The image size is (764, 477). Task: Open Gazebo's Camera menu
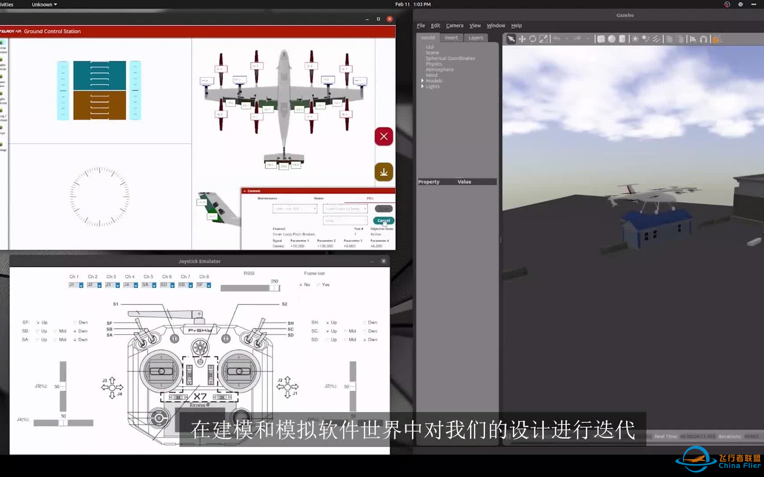pos(455,26)
